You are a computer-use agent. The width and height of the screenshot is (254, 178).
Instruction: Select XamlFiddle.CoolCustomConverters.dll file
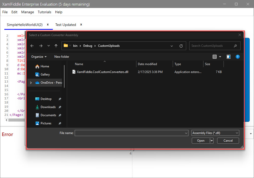coord(103,72)
